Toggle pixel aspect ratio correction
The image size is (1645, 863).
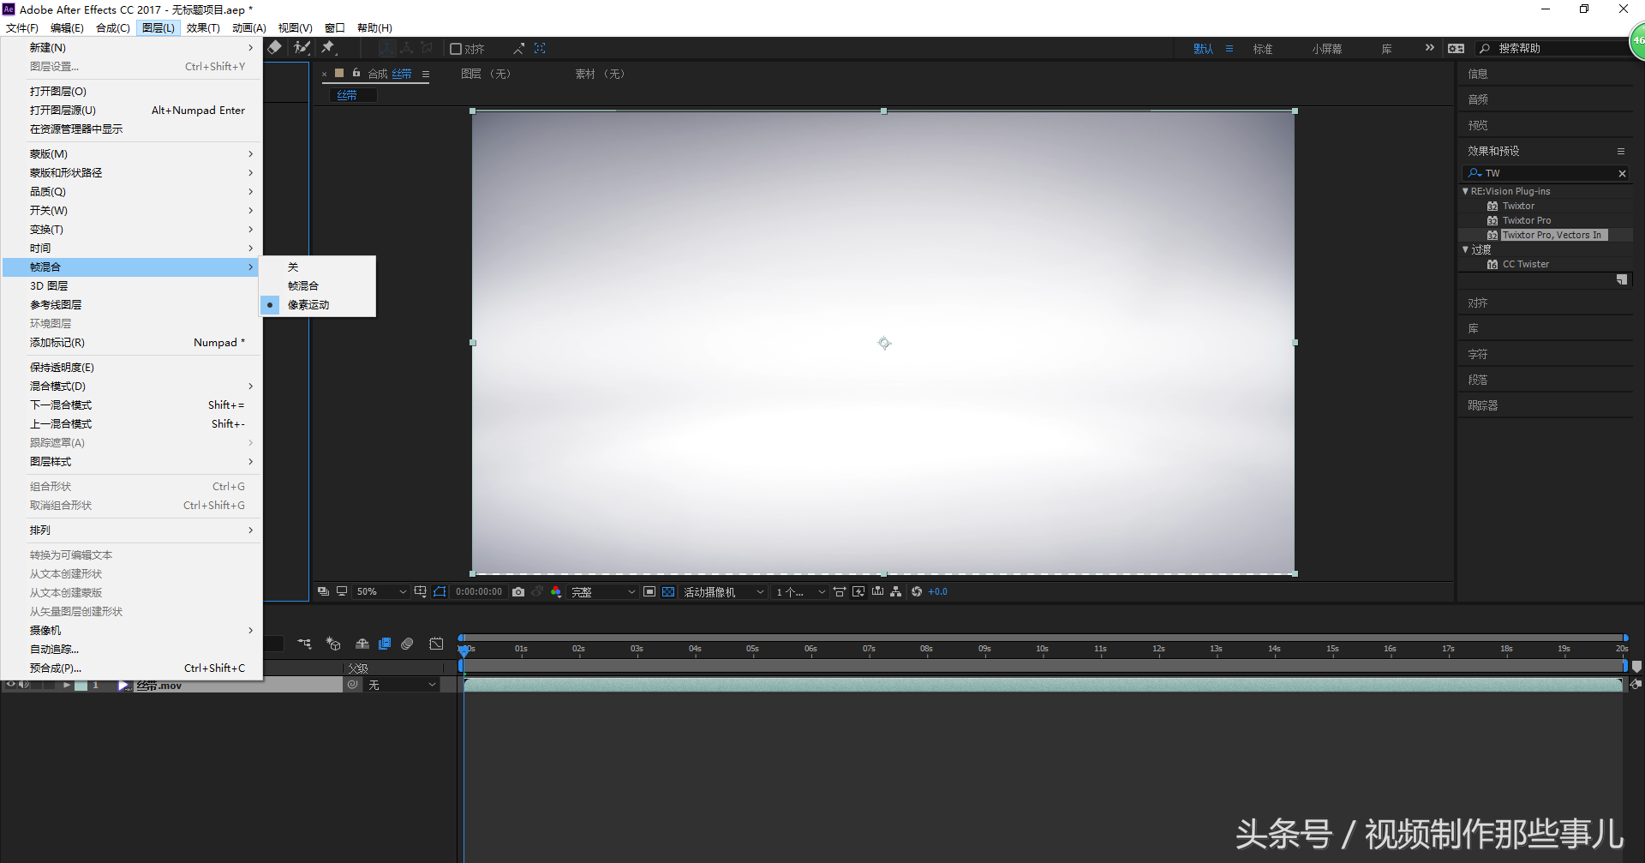[x=840, y=591]
